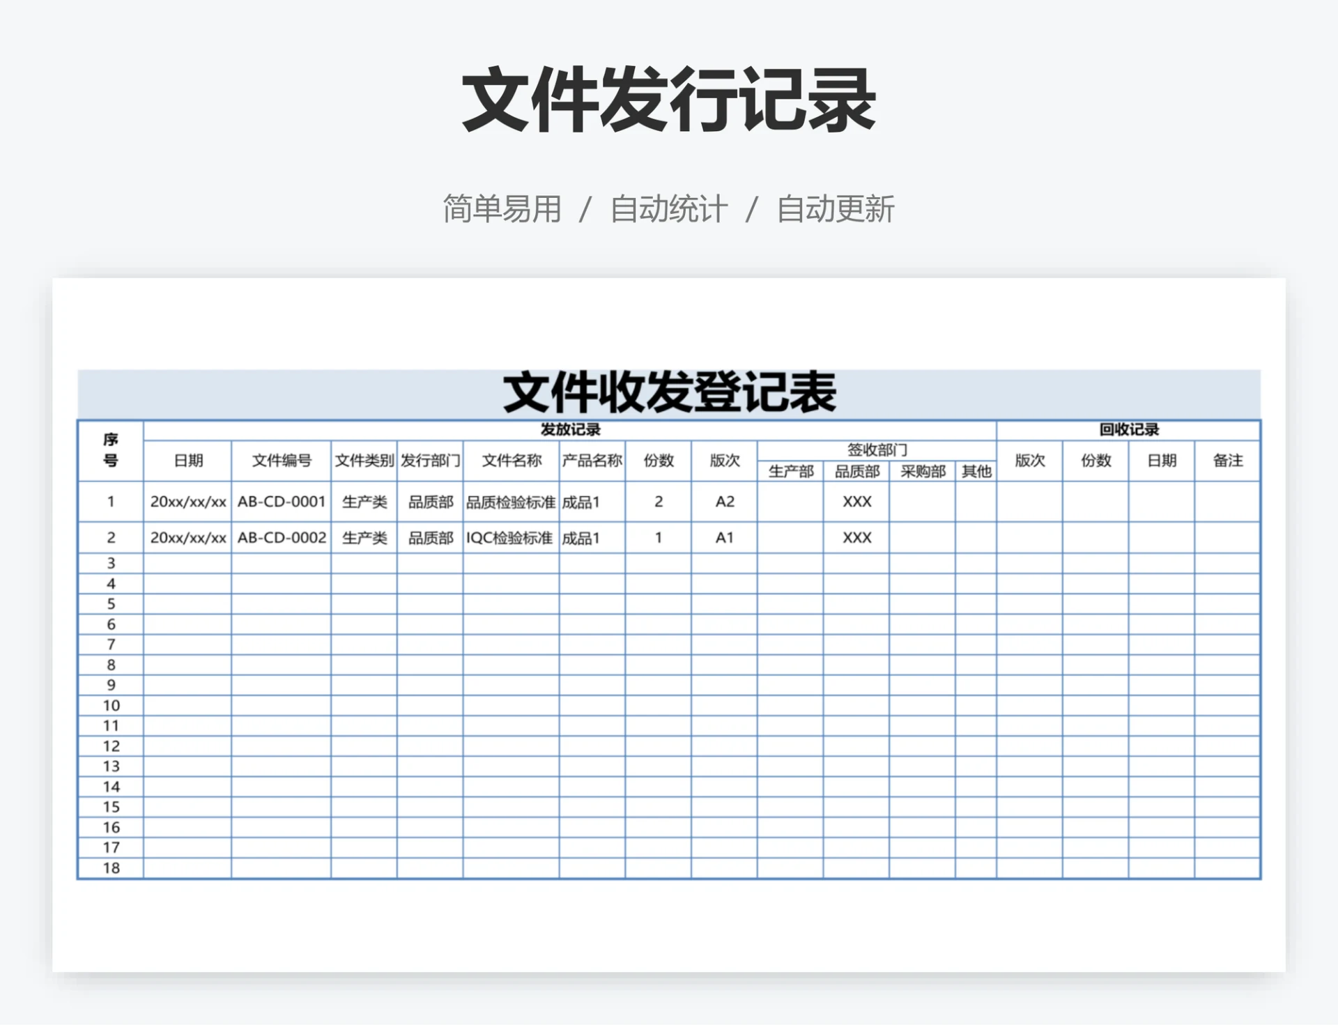
Task: Click the 文件编号 column header
Action: point(281,461)
